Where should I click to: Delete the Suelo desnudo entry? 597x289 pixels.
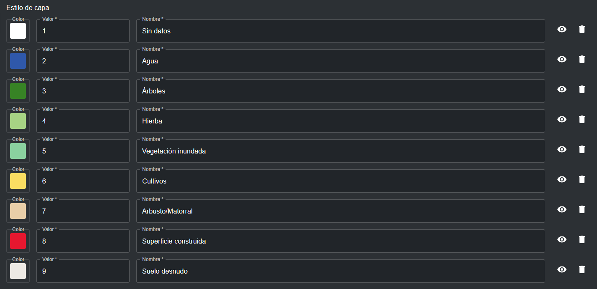click(x=582, y=269)
